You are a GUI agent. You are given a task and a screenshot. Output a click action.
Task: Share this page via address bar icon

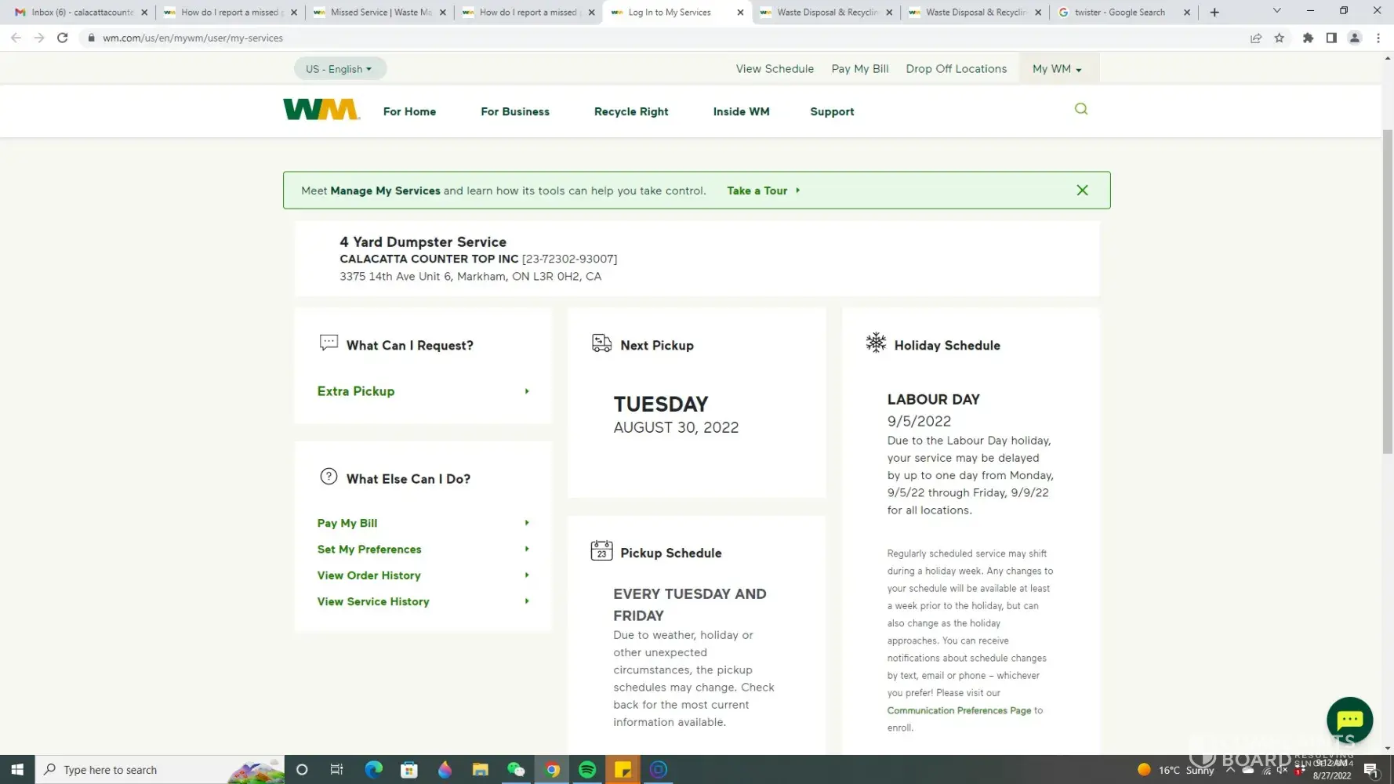point(1256,38)
